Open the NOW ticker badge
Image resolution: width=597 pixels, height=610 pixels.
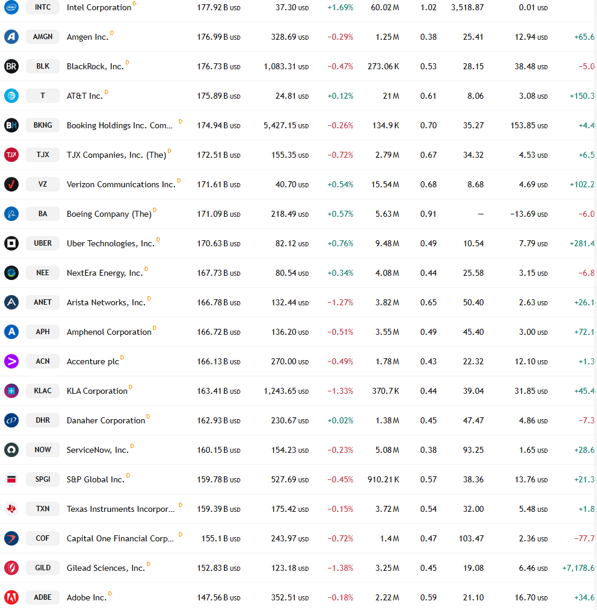(43, 450)
